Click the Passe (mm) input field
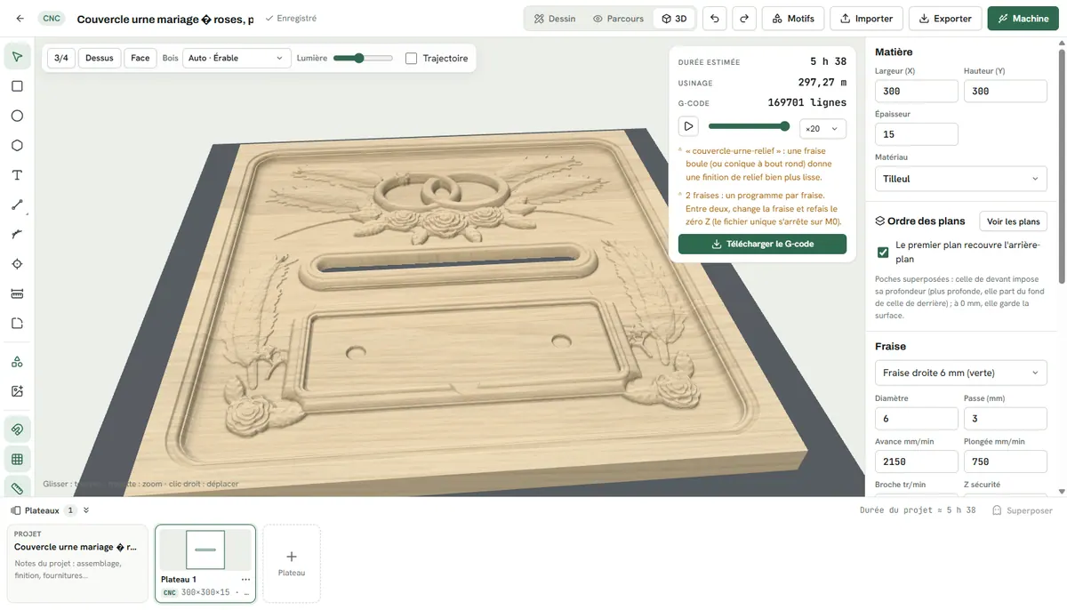This screenshot has height=610, width=1067. (x=1006, y=419)
